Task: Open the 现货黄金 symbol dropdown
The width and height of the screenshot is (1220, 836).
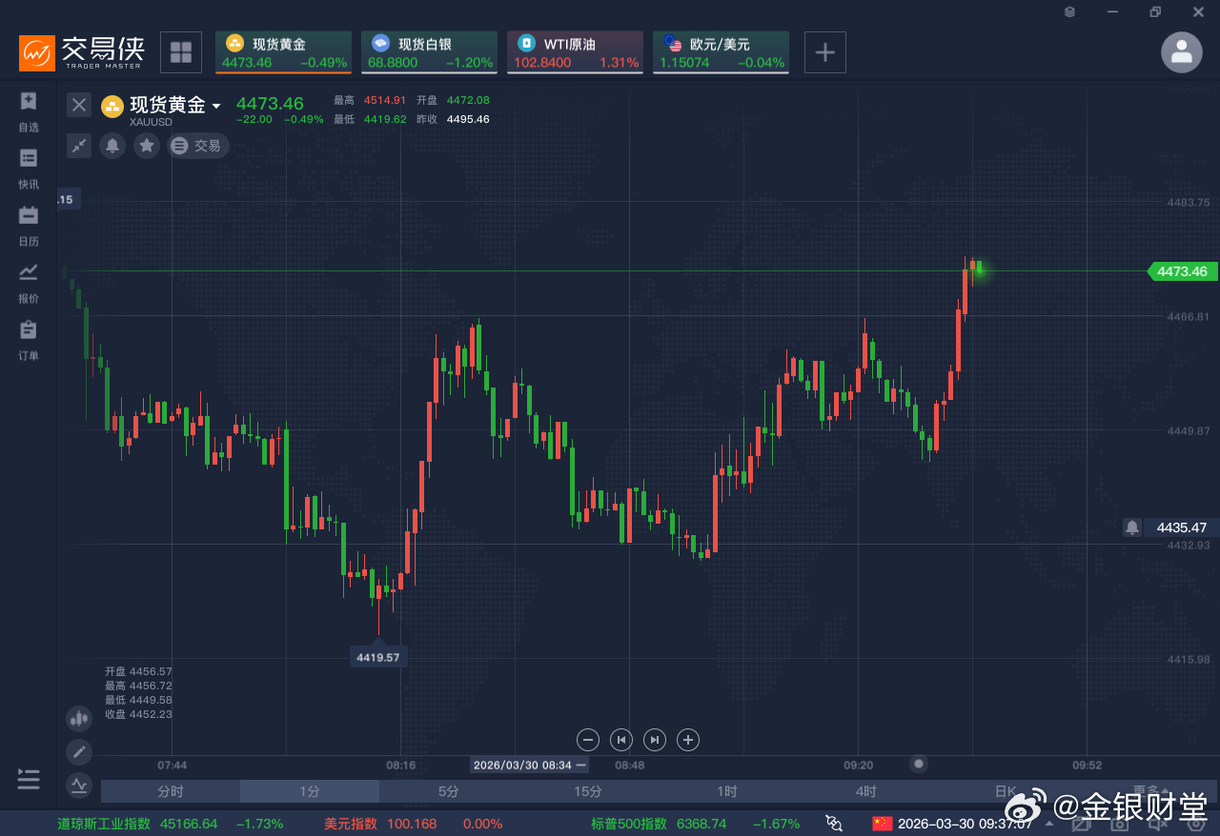Action: tap(217, 105)
